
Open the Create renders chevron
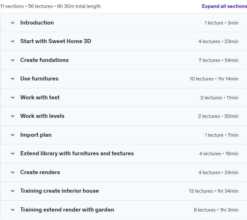[x=13, y=172]
